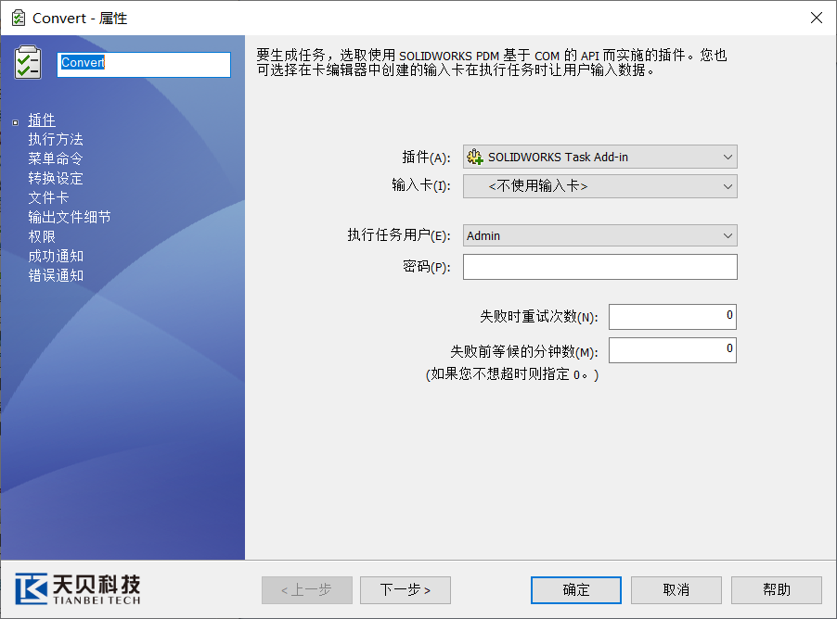837x619 pixels.
Task: Switch to 转换设定 settings page
Action: tap(56, 179)
